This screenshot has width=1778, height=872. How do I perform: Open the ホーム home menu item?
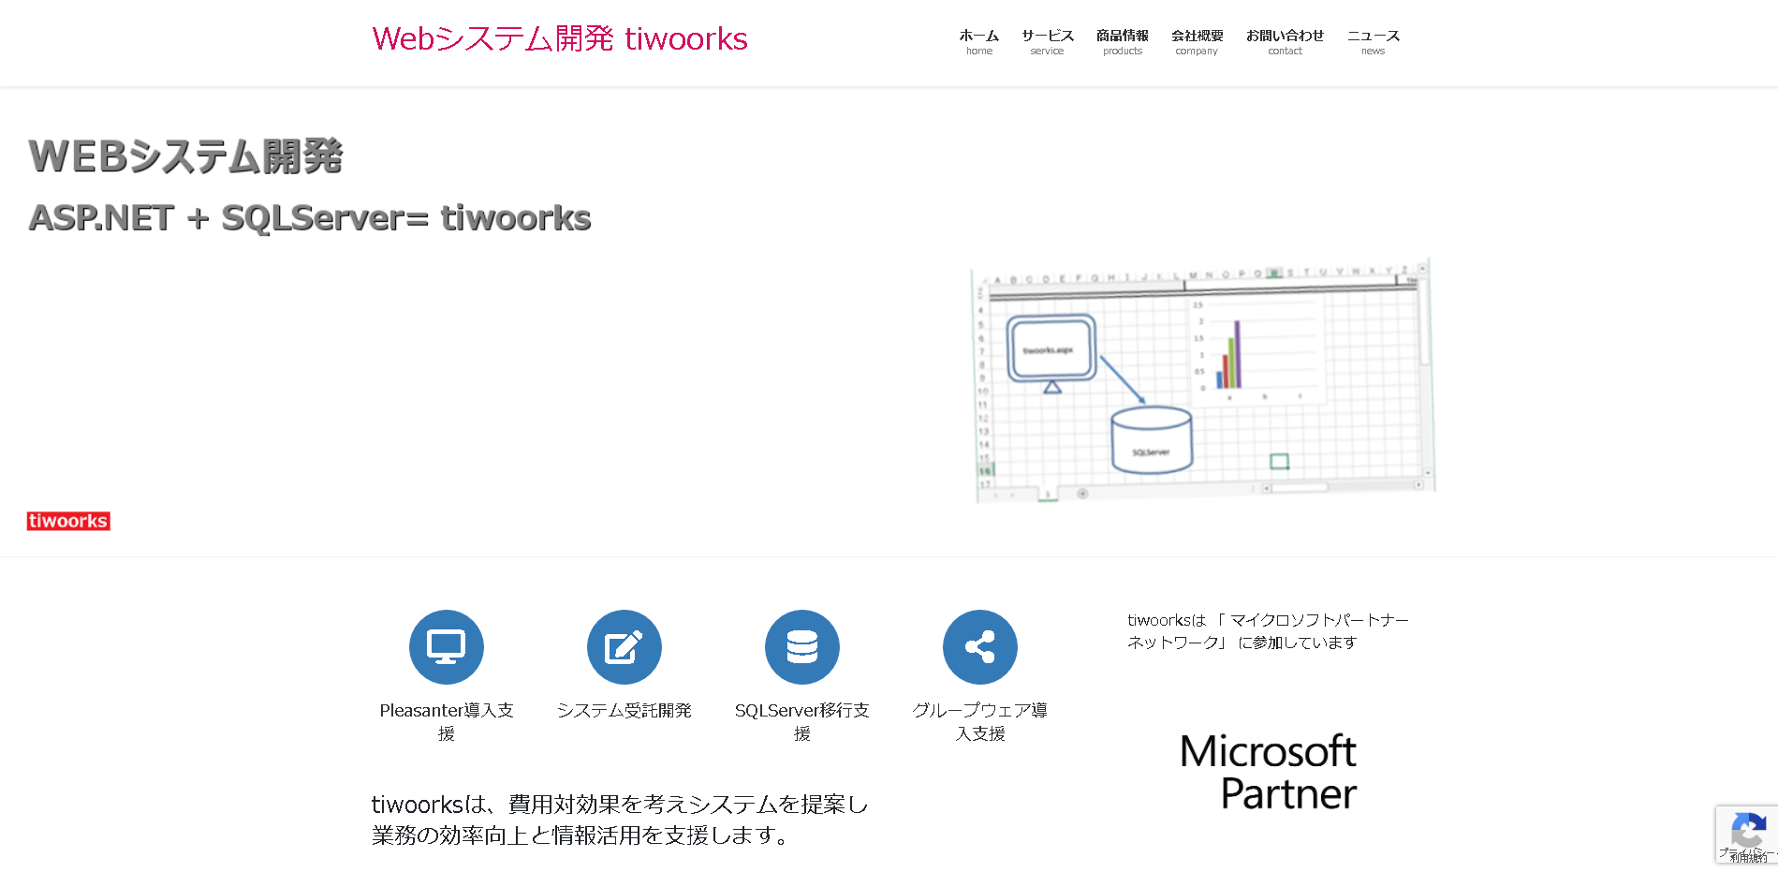pos(978,41)
